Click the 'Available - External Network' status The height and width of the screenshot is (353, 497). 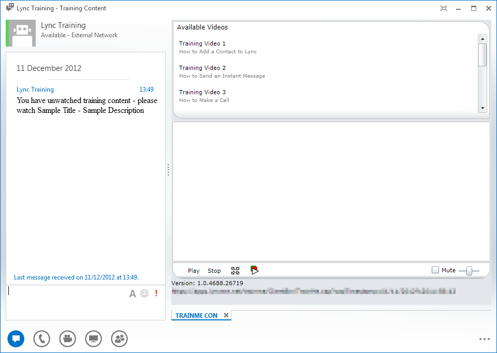click(x=79, y=35)
